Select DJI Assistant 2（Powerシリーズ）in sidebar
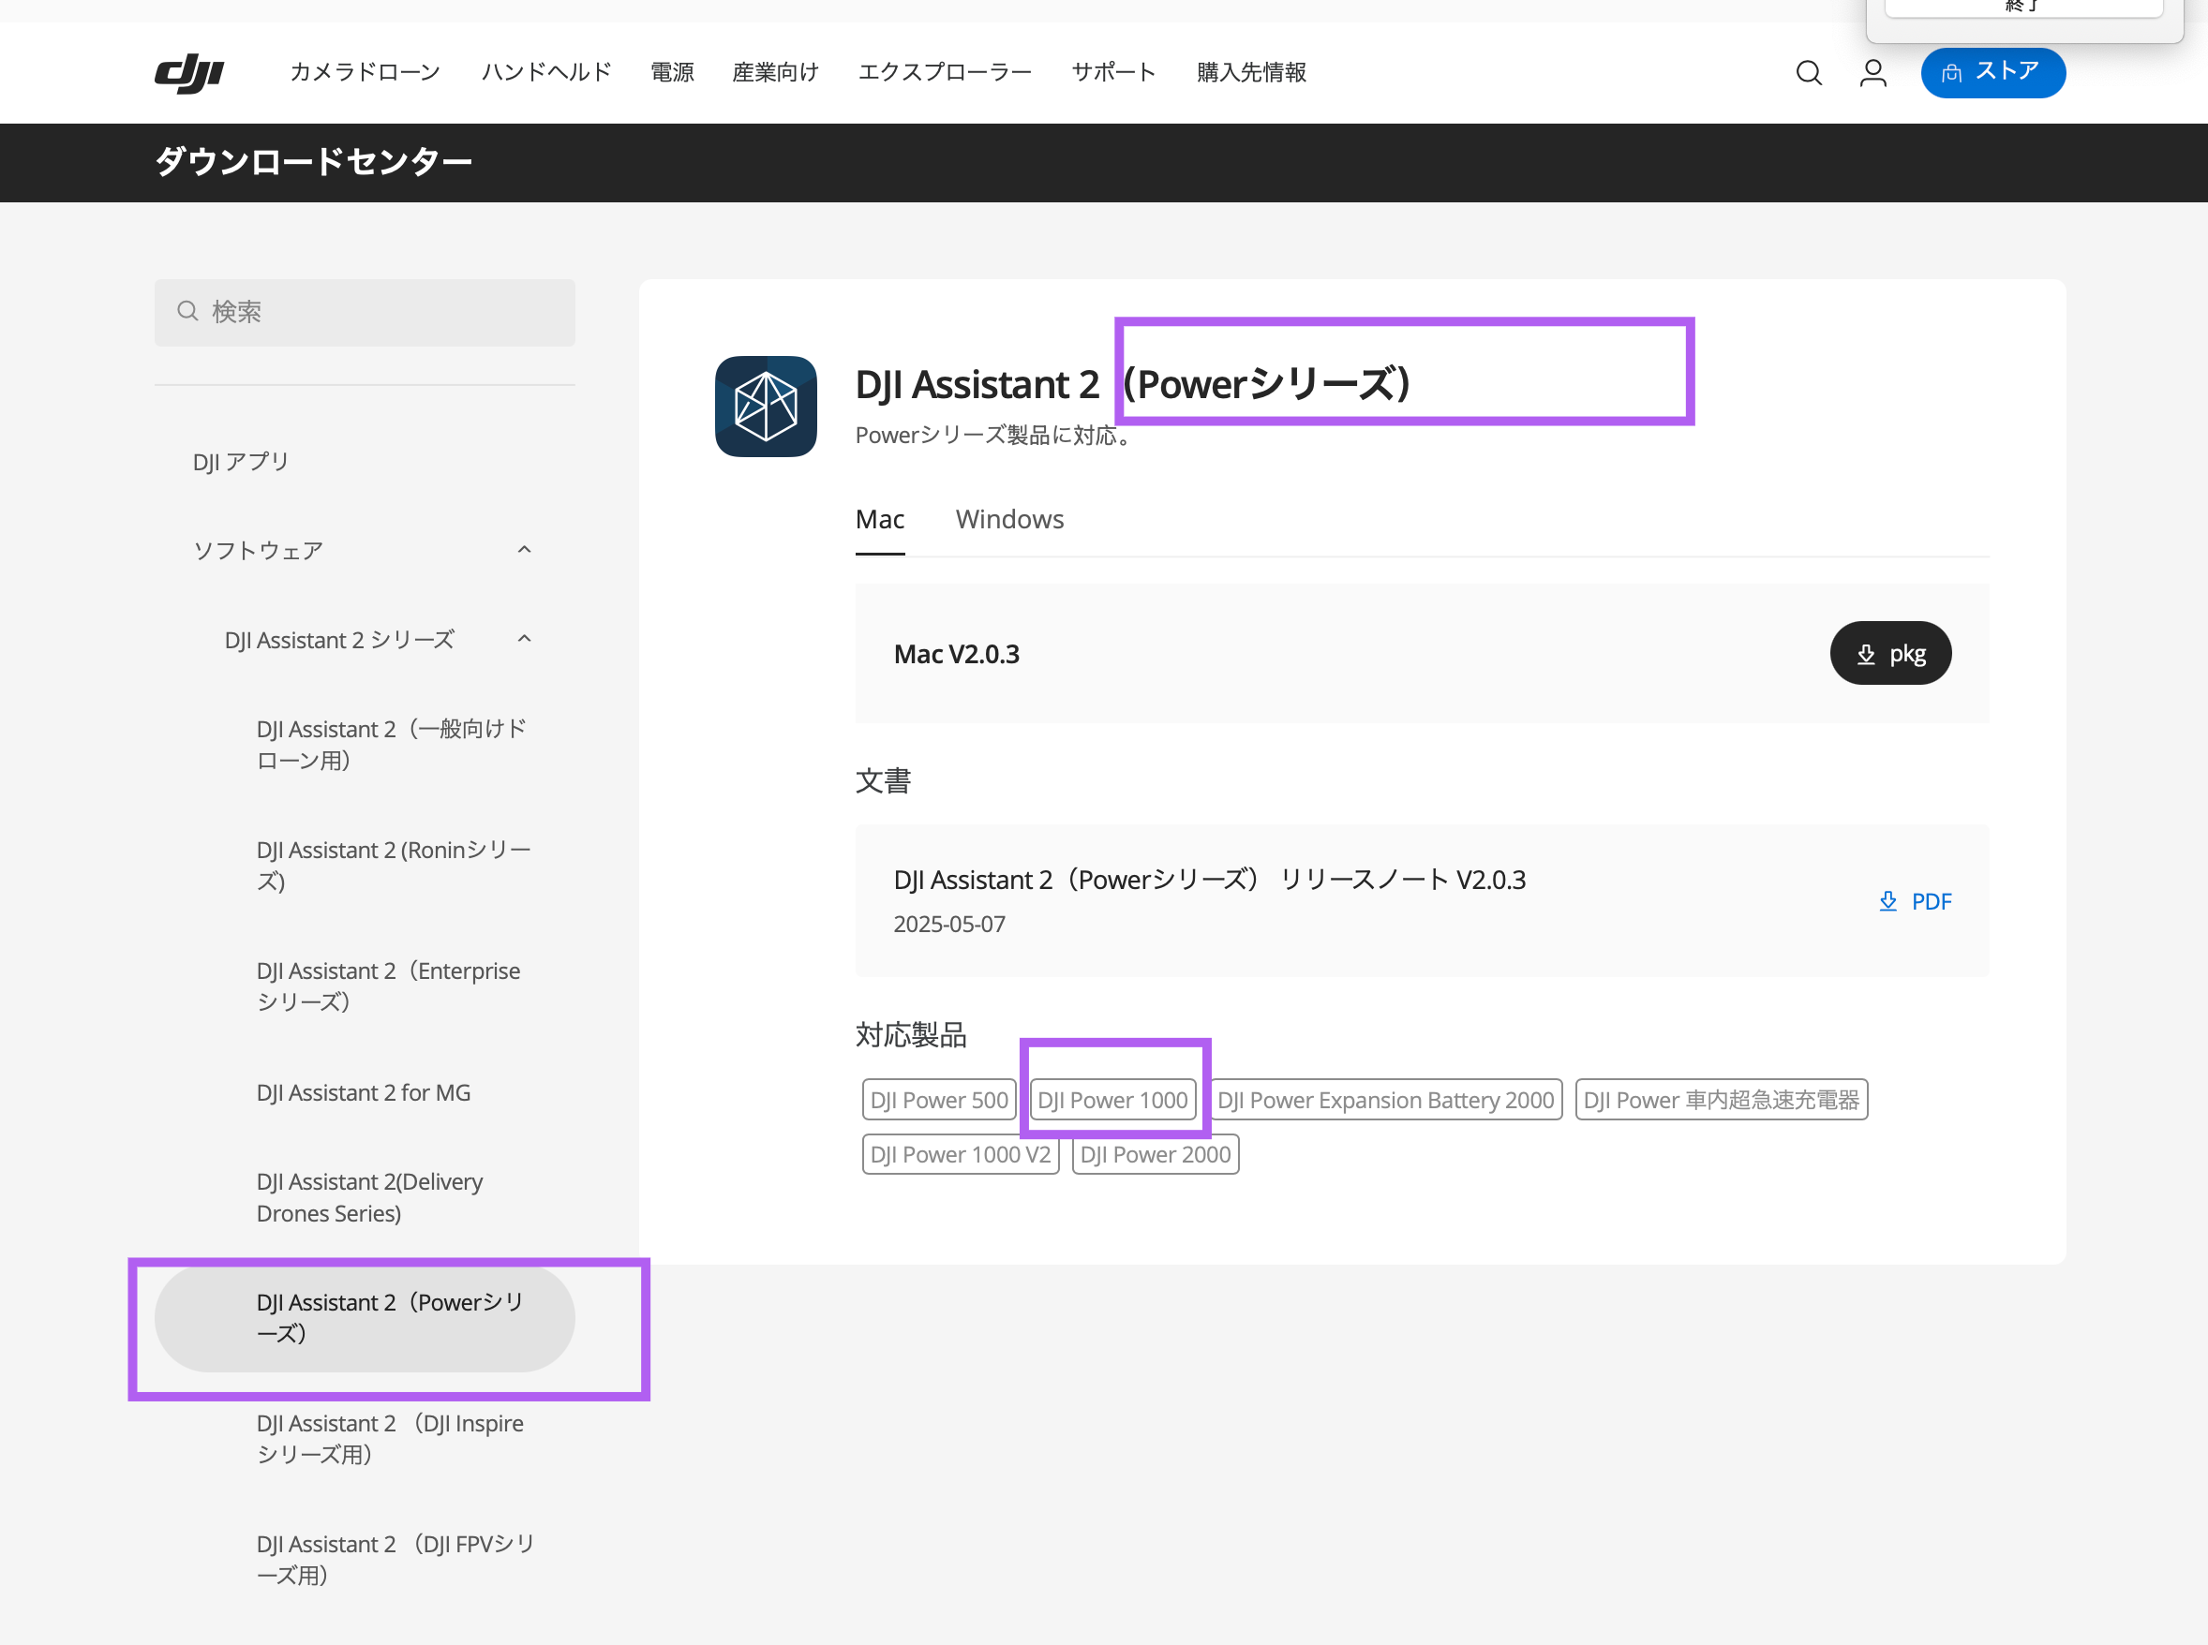Screen dimensions: 2208x1645 click(365, 1318)
